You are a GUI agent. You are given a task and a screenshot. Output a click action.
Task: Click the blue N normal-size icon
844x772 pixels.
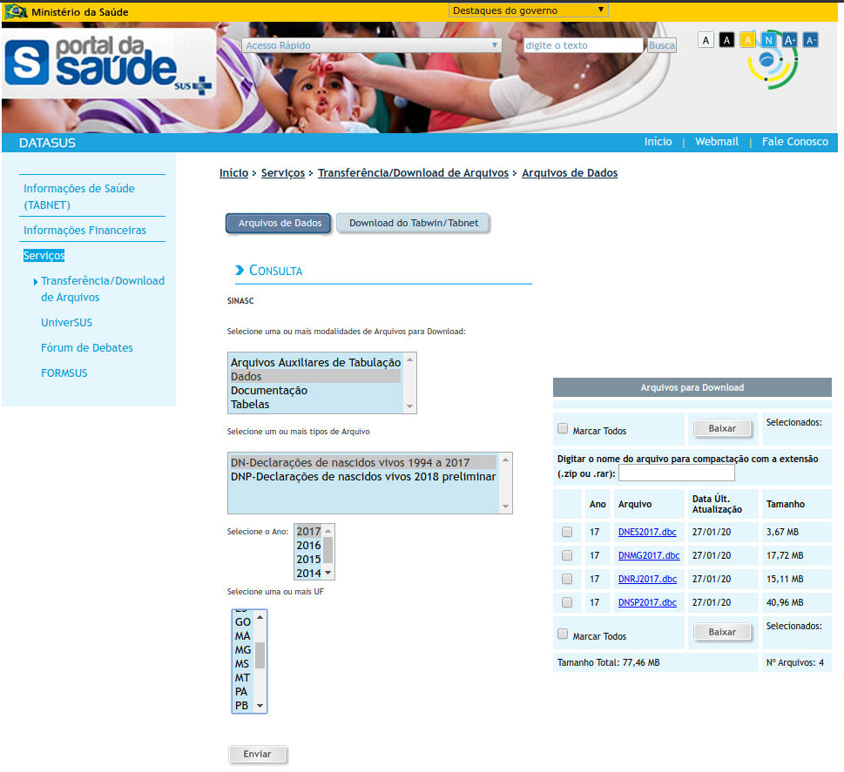point(768,40)
